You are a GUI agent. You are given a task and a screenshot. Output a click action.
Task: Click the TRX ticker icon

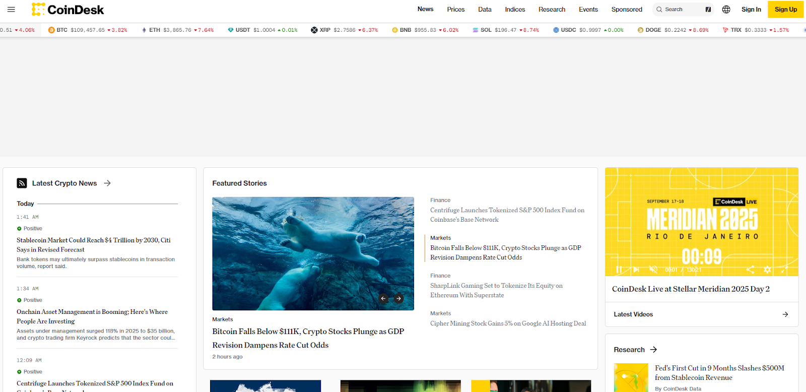725,30
